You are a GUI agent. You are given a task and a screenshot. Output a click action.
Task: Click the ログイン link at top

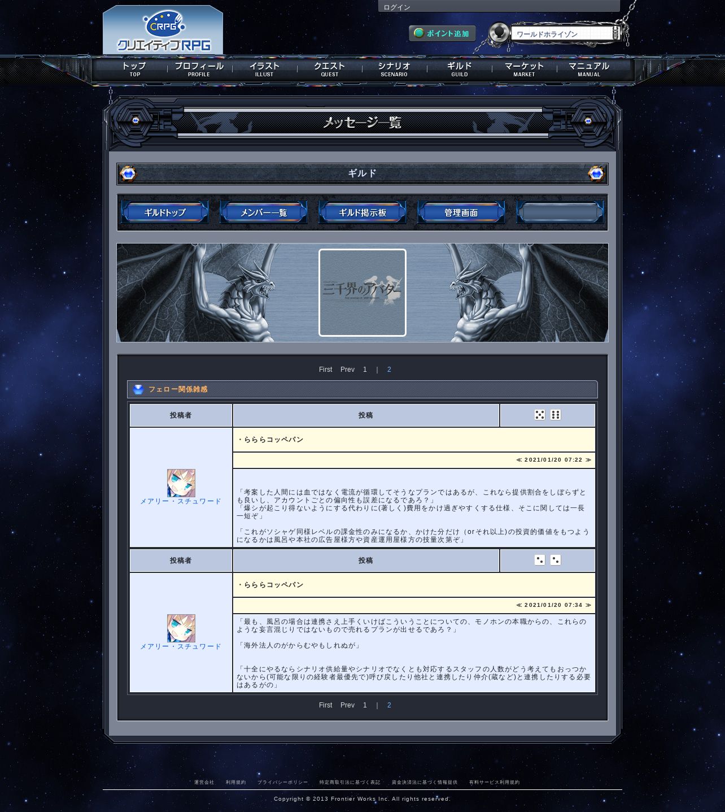397,7
